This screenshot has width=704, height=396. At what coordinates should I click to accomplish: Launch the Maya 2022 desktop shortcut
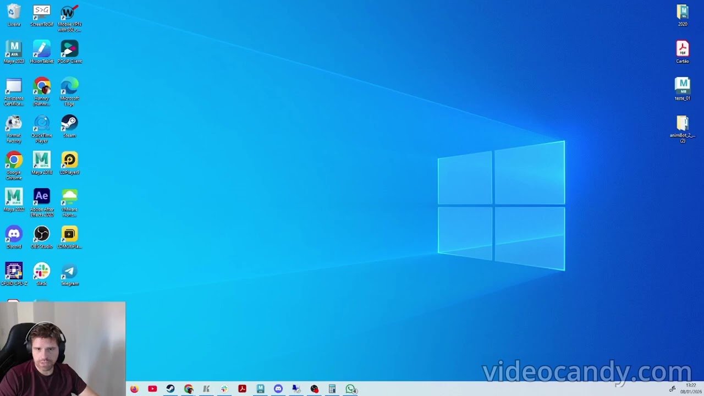point(14,200)
